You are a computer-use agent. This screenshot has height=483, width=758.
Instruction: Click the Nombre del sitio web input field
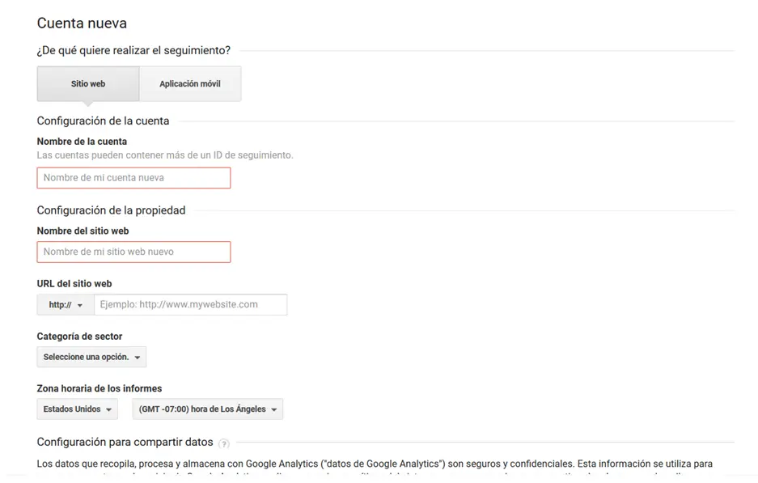(133, 252)
